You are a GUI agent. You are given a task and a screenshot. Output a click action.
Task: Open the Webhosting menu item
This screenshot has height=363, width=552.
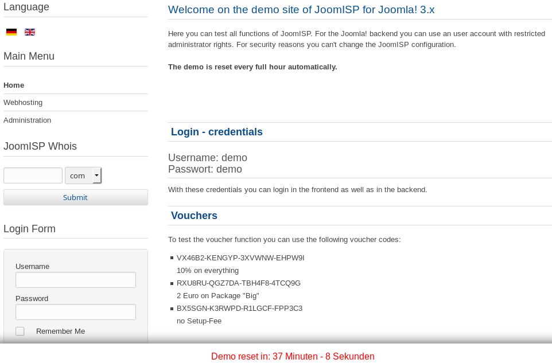[x=23, y=102]
